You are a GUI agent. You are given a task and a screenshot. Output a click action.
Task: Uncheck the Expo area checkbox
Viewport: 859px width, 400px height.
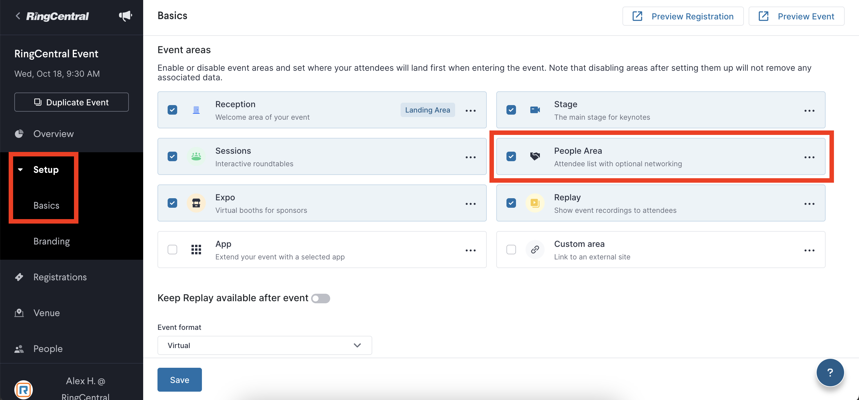click(x=172, y=203)
